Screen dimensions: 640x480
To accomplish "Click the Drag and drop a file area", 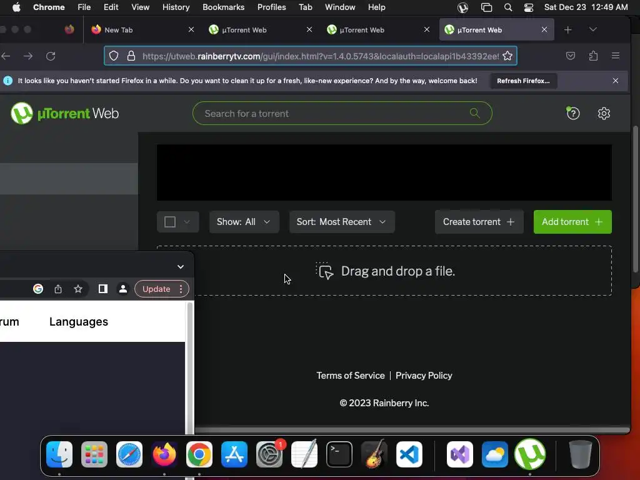I will (x=384, y=271).
